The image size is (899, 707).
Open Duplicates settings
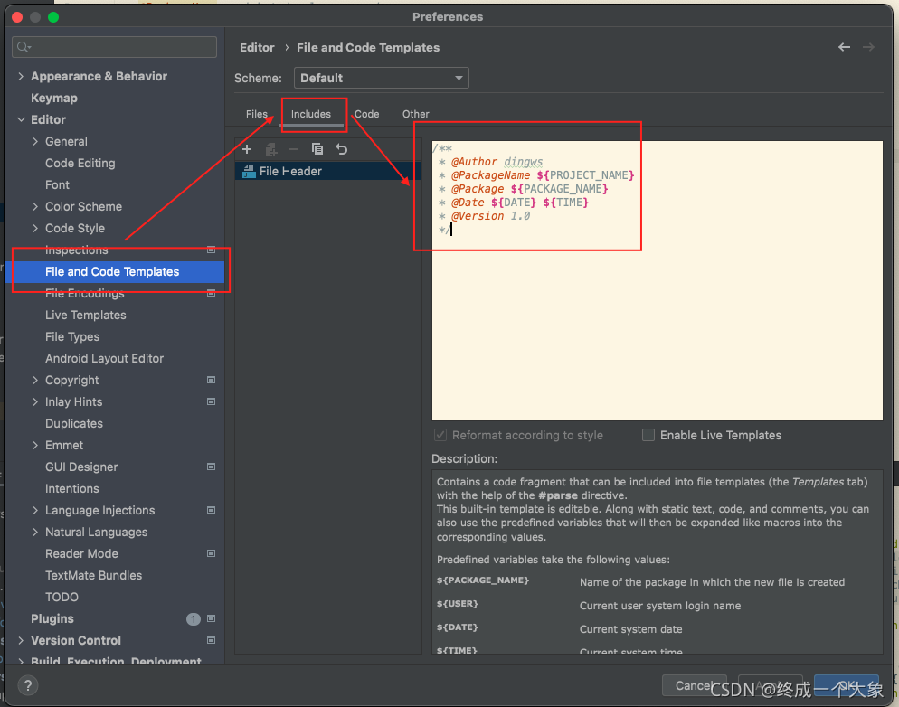click(x=74, y=423)
